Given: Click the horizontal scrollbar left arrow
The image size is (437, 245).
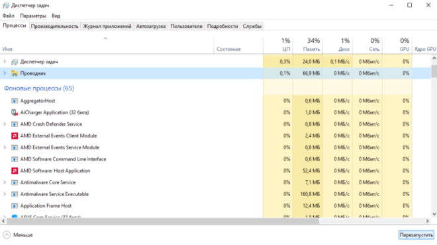Looking at the screenshot, I should tap(3, 221).
